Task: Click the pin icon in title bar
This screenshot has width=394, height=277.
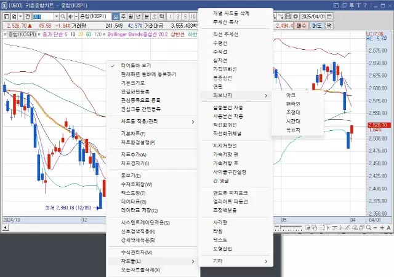Action: pyautogui.click(x=352, y=6)
